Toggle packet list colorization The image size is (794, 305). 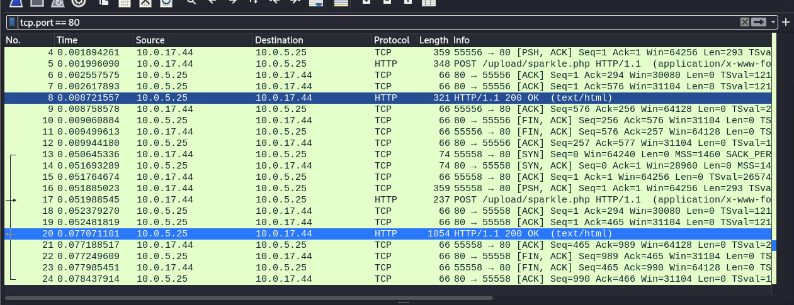341,3
